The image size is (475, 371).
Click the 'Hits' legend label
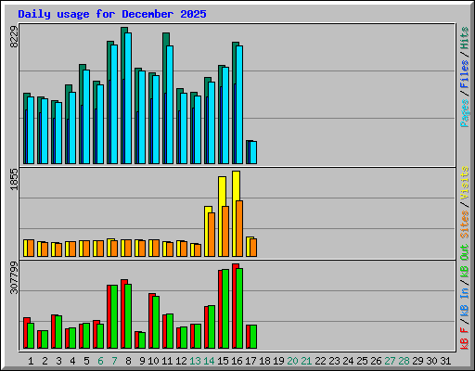[x=465, y=38]
